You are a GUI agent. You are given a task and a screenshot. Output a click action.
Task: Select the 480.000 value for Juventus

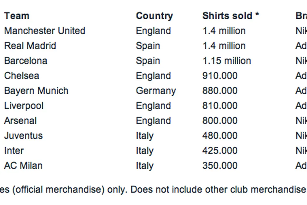[220, 136]
